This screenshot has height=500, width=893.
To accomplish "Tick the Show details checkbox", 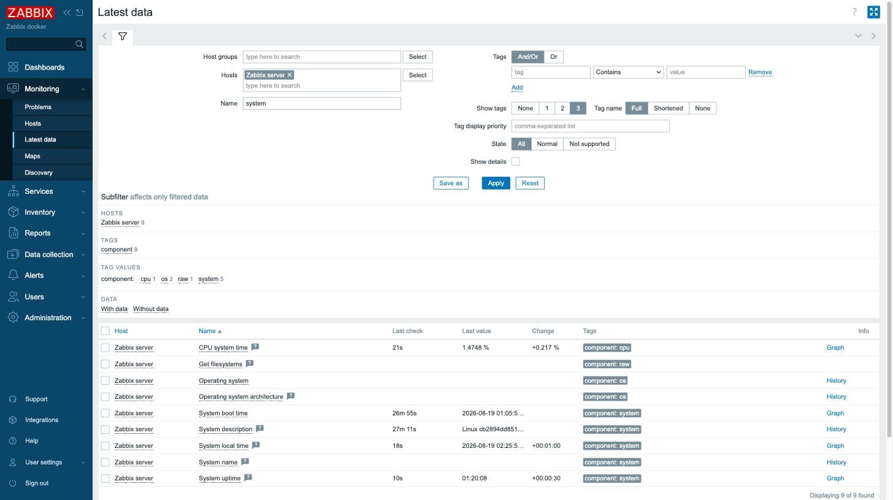I will (516, 162).
